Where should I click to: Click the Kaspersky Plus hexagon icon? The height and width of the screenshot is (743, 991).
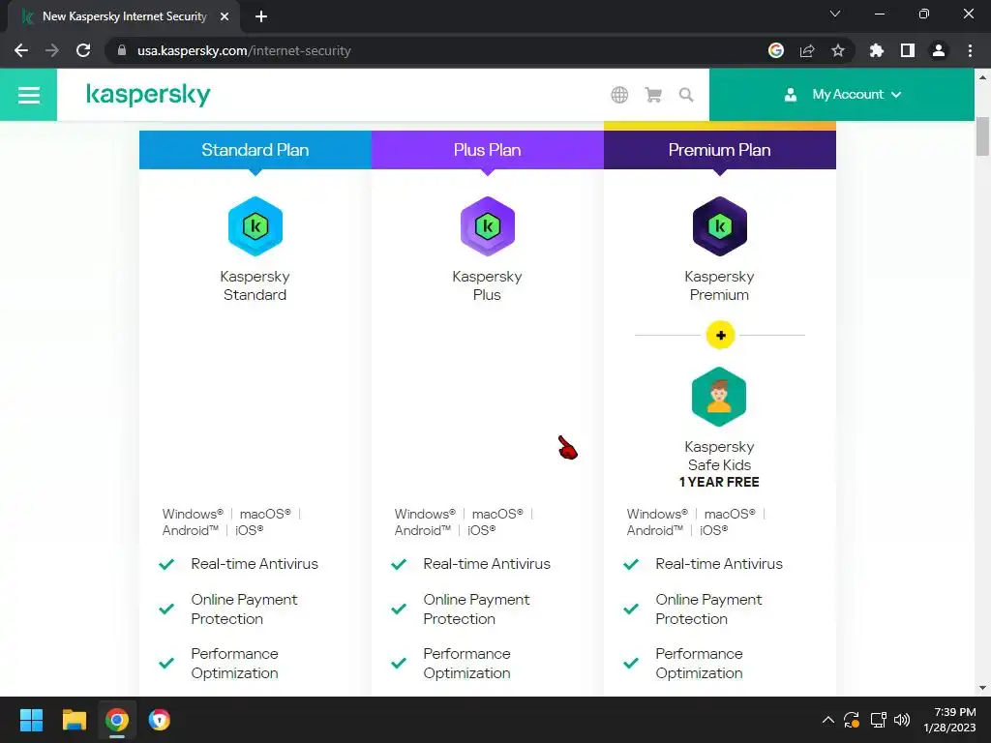488,226
